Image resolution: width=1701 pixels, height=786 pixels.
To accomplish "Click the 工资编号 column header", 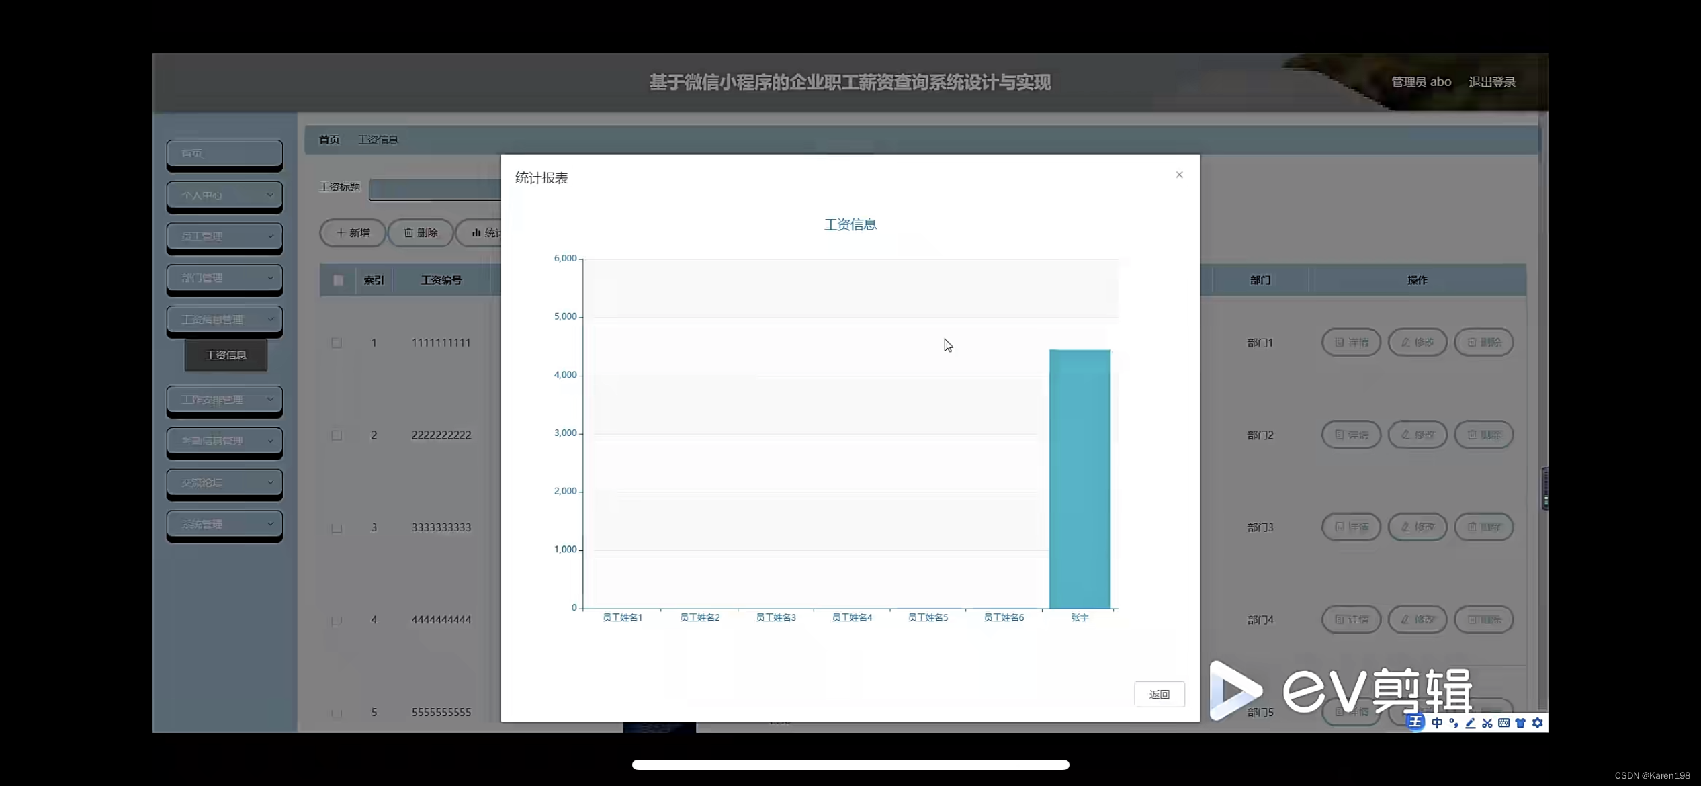I will click(x=441, y=280).
